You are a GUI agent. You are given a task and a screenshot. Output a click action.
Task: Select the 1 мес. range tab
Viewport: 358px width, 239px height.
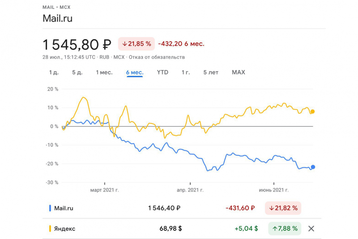pos(104,73)
